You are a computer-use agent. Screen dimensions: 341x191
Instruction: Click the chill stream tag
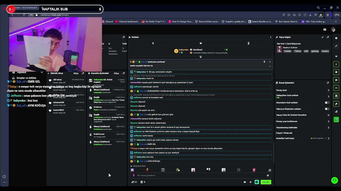point(306,51)
